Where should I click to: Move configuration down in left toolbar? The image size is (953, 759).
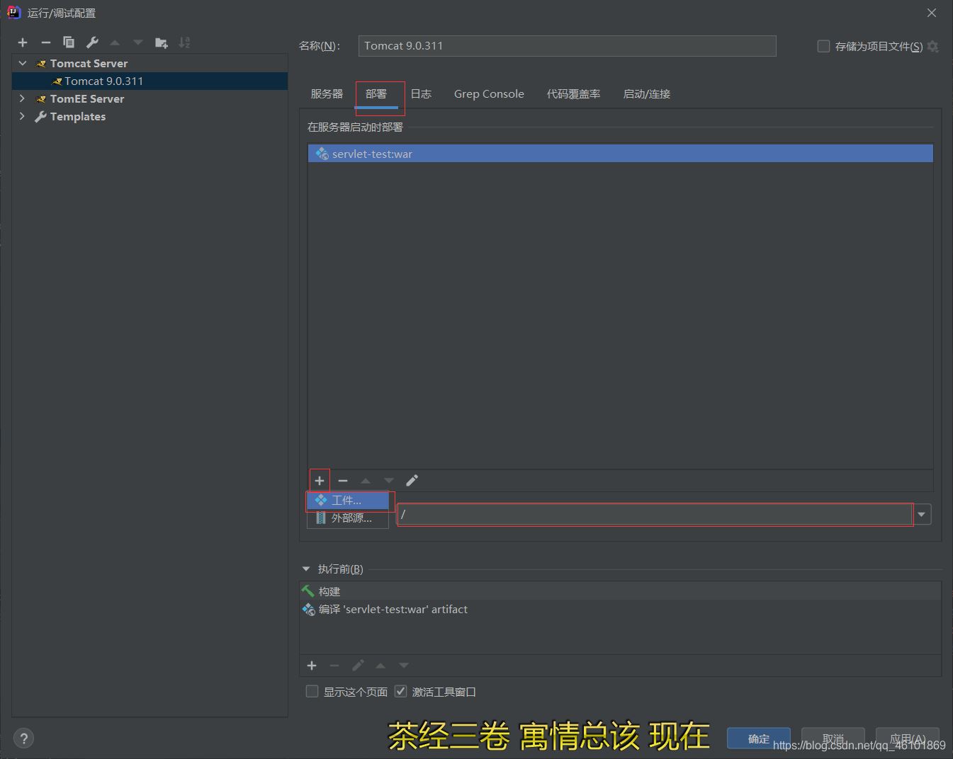[x=138, y=42]
